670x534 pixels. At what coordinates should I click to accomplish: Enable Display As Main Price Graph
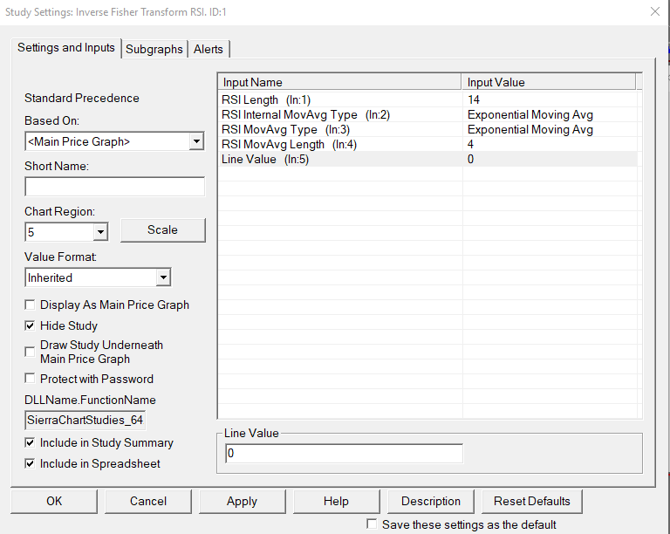click(x=31, y=305)
